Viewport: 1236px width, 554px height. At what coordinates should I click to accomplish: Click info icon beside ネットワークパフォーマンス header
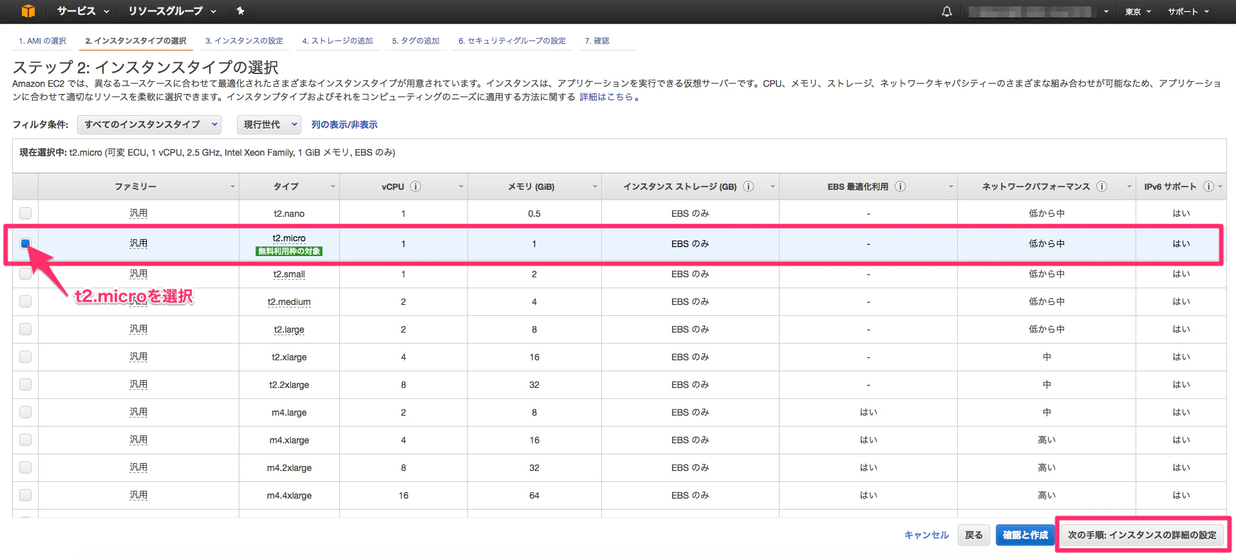pos(1101,187)
